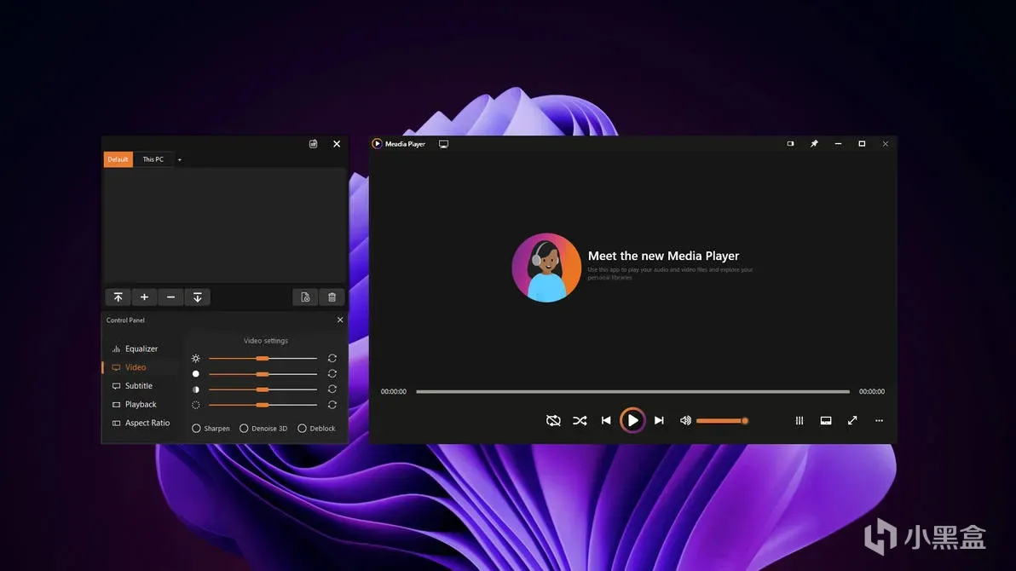
Task: Enter fullscreen with the expand arrows icon
Action: [852, 421]
